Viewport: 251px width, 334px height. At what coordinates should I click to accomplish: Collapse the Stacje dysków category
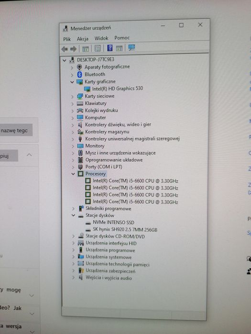[x=74, y=215]
